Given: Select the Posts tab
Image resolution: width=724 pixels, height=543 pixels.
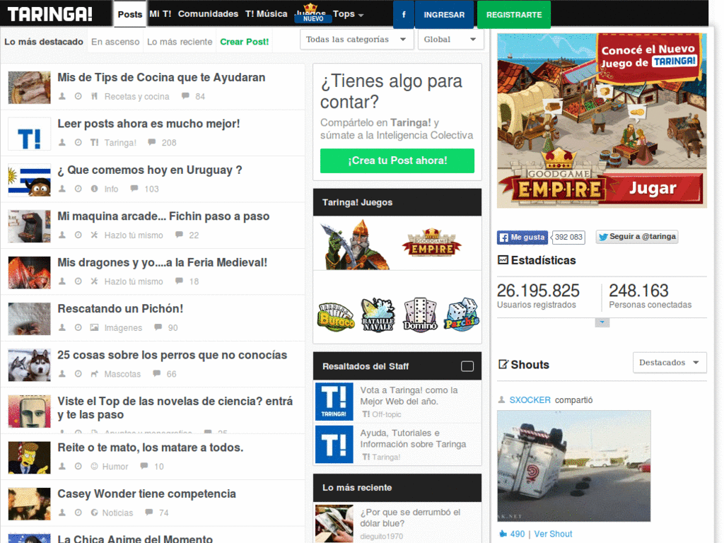Looking at the screenshot, I should [130, 14].
